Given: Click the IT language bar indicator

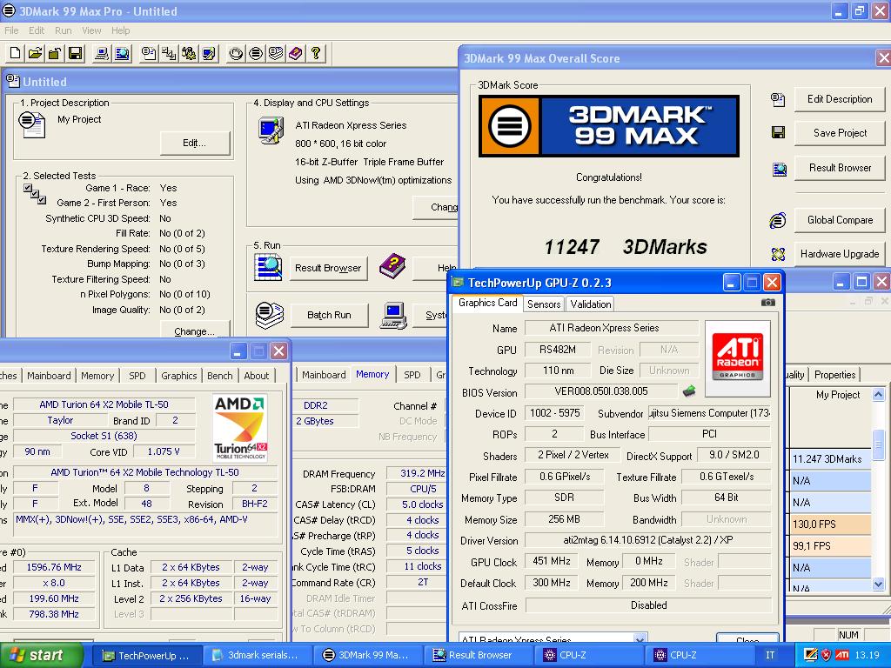Looking at the screenshot, I should (769, 655).
